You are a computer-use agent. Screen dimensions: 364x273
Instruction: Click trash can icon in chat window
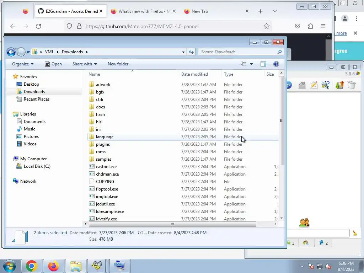(352, 85)
